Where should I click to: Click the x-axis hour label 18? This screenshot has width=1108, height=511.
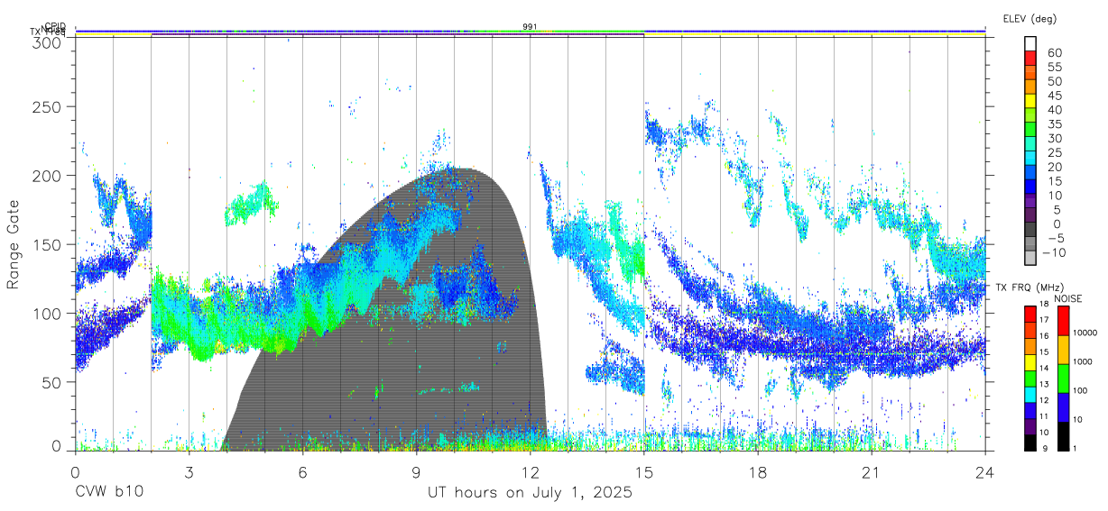(x=757, y=471)
